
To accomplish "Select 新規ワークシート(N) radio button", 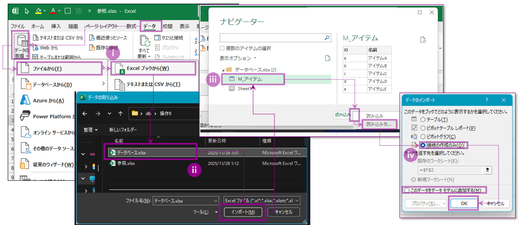I will pos(413,180).
